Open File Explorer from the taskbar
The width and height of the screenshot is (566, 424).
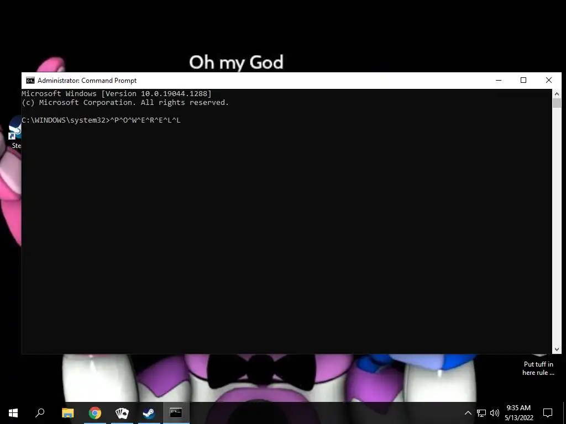pyautogui.click(x=68, y=413)
